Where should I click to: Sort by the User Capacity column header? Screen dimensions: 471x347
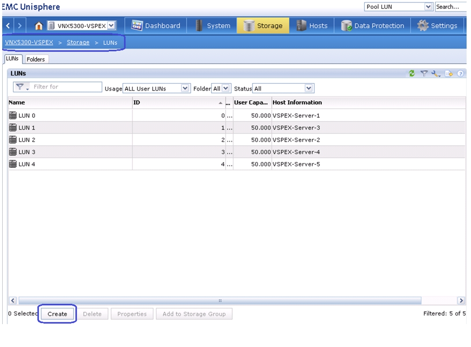coord(252,102)
